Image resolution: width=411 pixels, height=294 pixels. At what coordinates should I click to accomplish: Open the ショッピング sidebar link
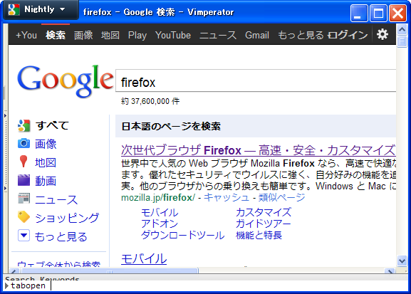(67, 218)
